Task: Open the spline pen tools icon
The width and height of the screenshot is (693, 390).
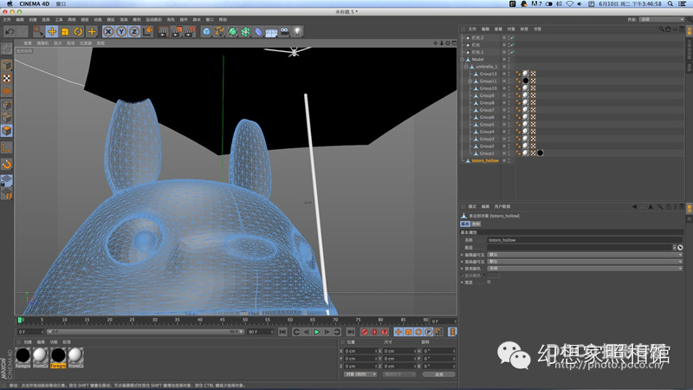Action: (x=220, y=31)
